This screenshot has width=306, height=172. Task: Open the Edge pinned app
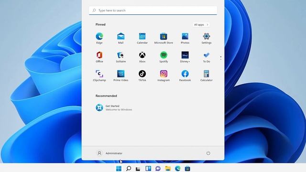point(99,38)
